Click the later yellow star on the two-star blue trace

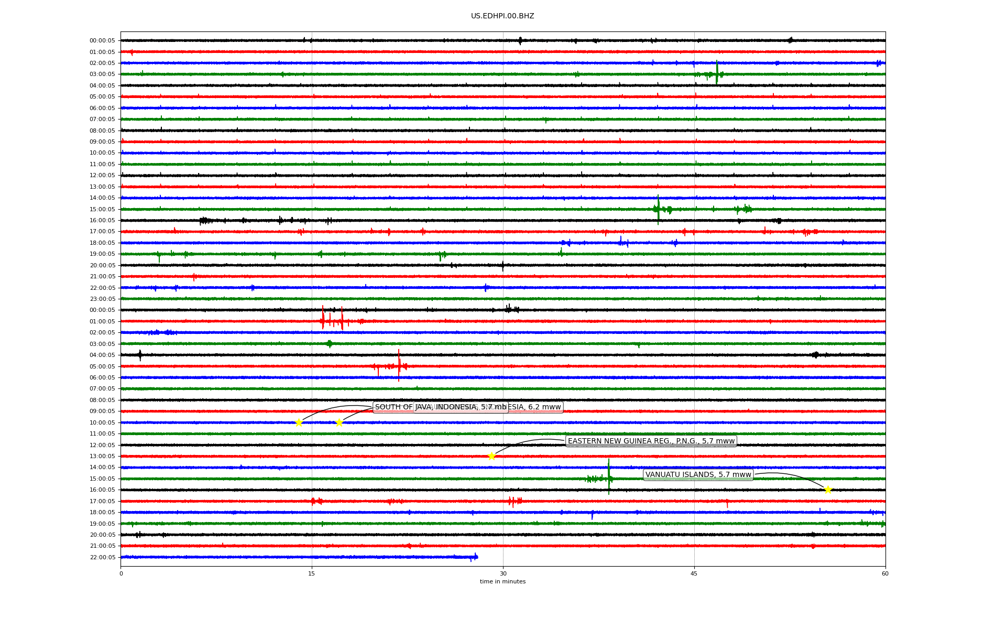pos(339,422)
